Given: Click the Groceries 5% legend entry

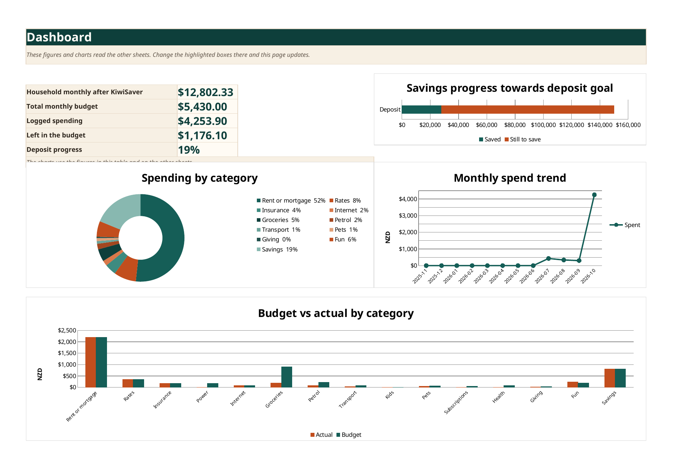Looking at the screenshot, I should tap(278, 220).
